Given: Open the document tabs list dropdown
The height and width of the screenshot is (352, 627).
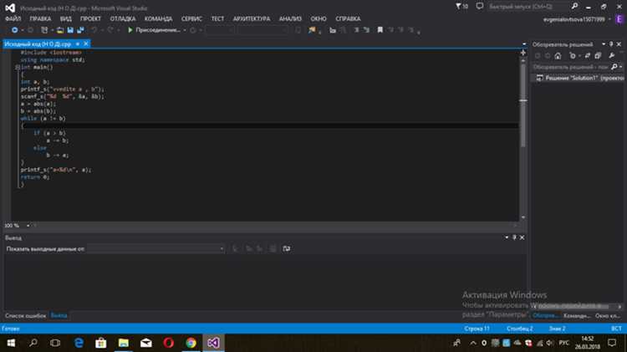Looking at the screenshot, I should (524, 44).
